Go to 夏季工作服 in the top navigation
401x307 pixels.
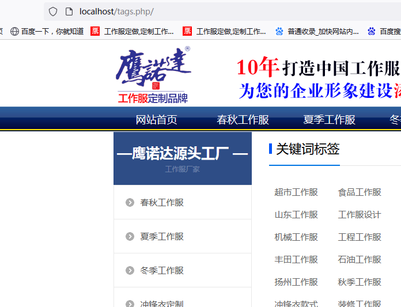coord(329,120)
